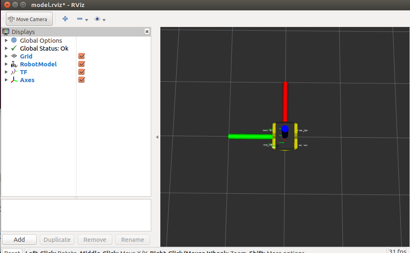Maximize the RViz window
This screenshot has height=253, width=410.
[23, 5]
